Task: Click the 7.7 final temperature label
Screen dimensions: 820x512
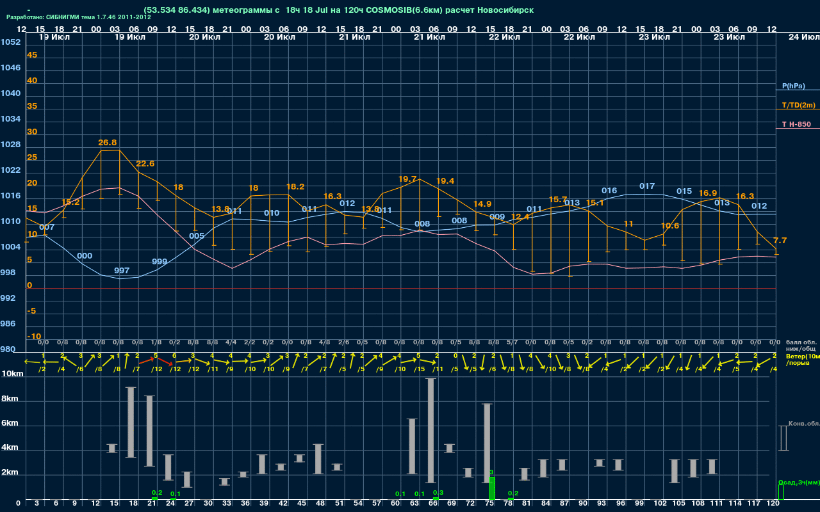Action: (x=780, y=241)
